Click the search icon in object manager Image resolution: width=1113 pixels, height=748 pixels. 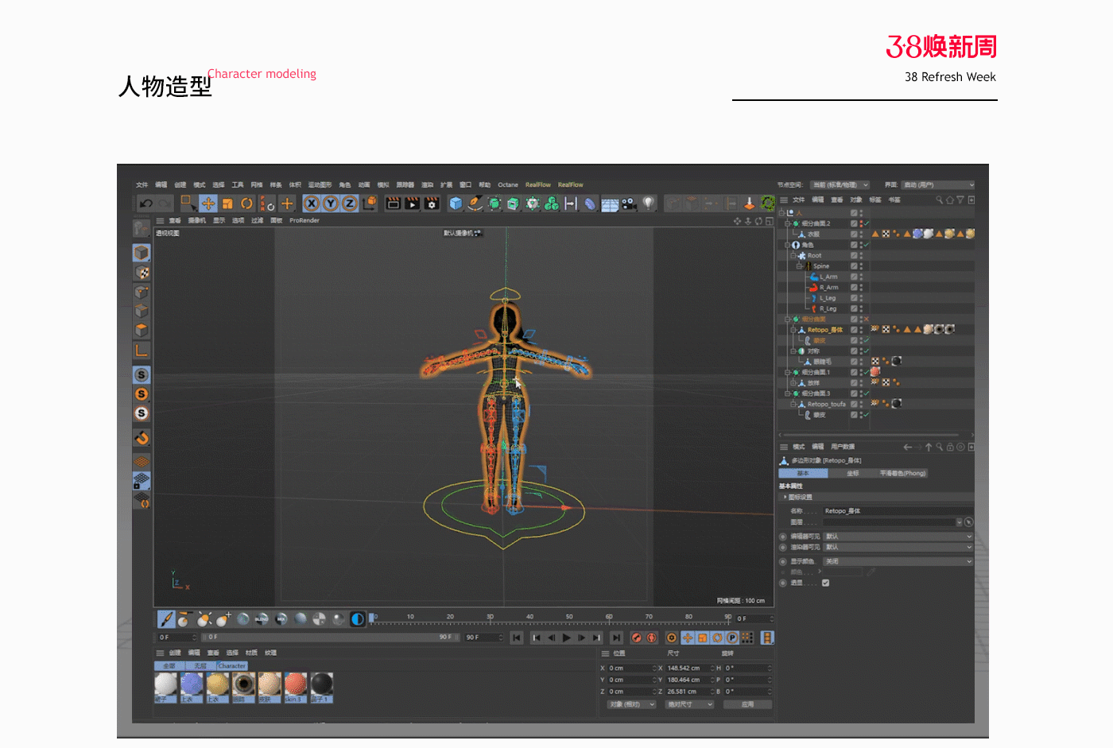click(x=939, y=200)
